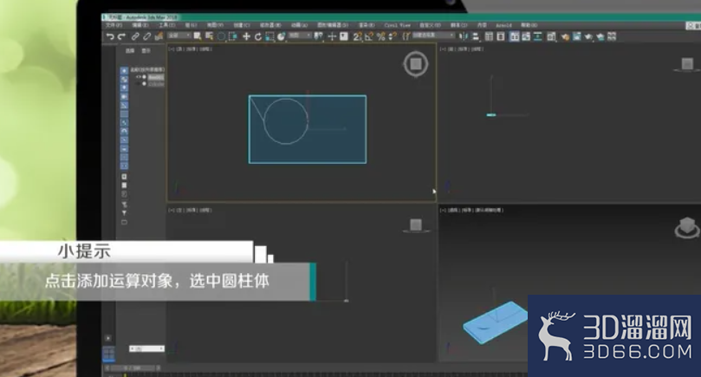Toggle Window/Crossing selection mode
This screenshot has height=377, width=701.
coord(232,36)
